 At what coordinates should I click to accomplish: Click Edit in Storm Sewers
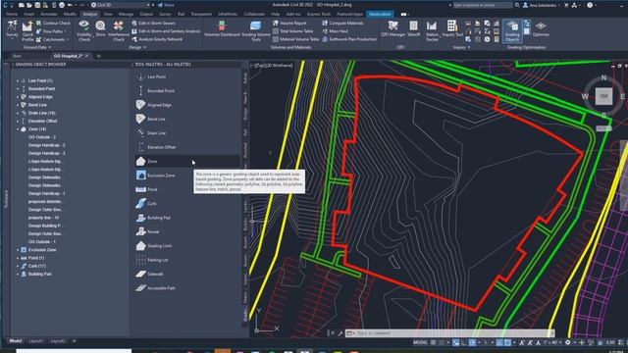tap(153, 24)
